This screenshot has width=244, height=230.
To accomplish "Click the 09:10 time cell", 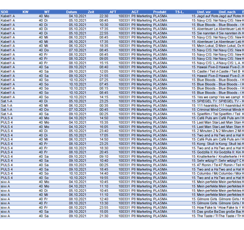I will click(104, 156).
